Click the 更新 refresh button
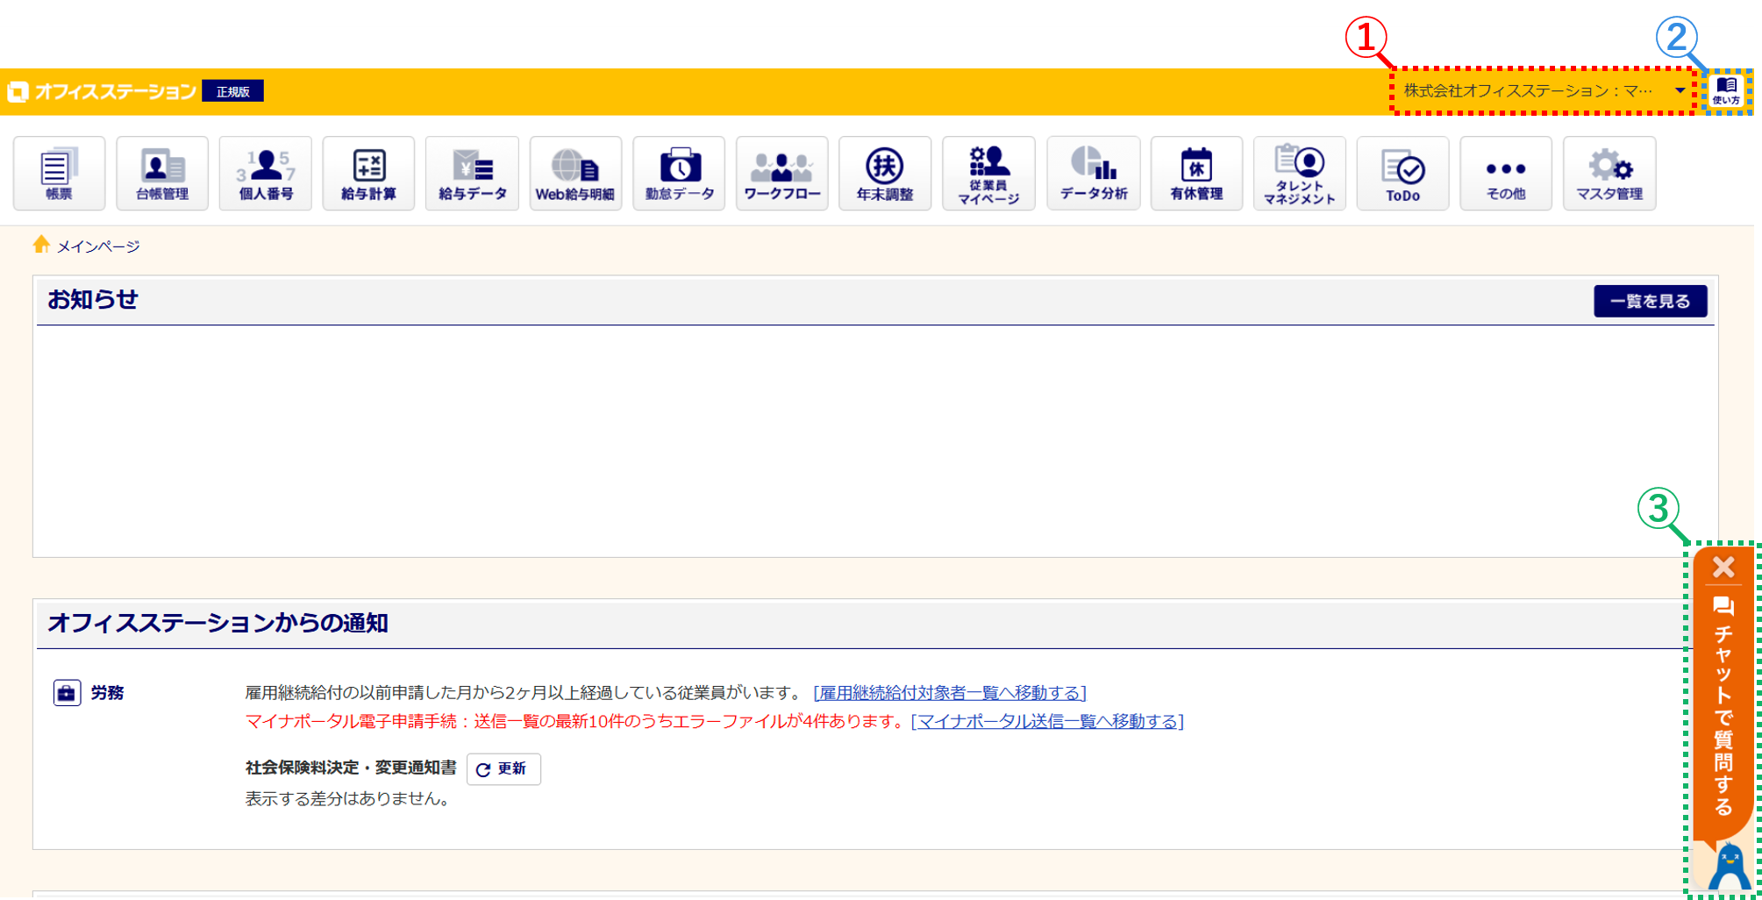 (x=503, y=769)
